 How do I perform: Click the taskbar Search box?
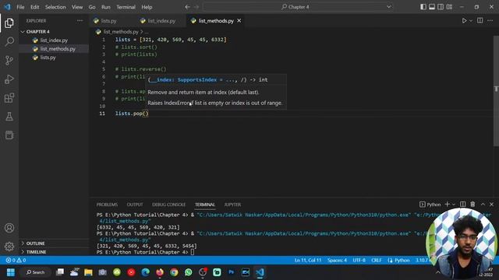click(36, 272)
